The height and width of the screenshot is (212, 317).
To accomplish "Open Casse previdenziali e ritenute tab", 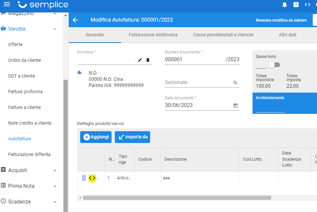I will (223, 35).
